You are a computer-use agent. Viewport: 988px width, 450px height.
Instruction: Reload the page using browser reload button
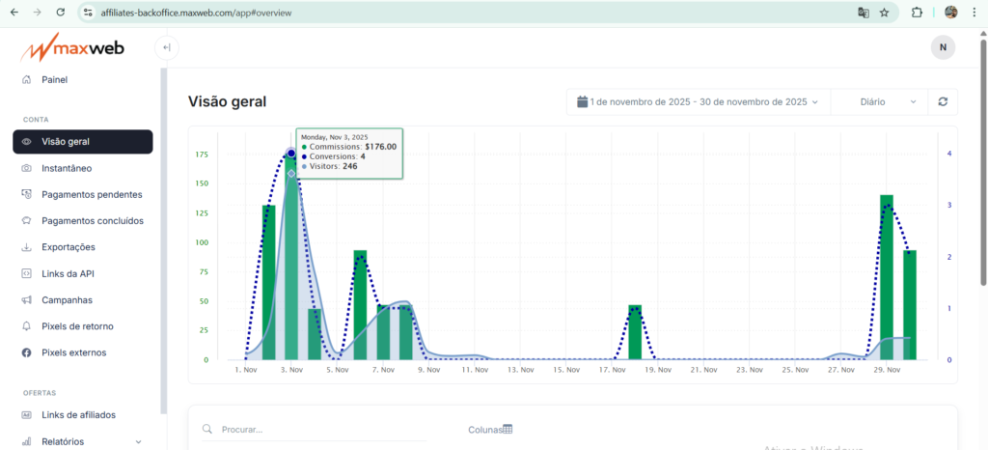(61, 13)
